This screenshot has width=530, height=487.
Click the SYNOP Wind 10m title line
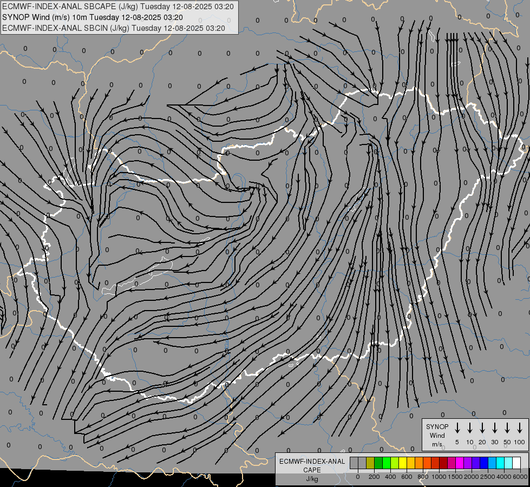[x=92, y=17]
